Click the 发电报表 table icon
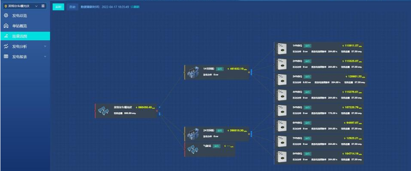411x171 pixels. [x=6, y=57]
